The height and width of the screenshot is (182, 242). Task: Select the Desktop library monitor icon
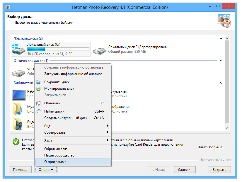(x=19, y=95)
